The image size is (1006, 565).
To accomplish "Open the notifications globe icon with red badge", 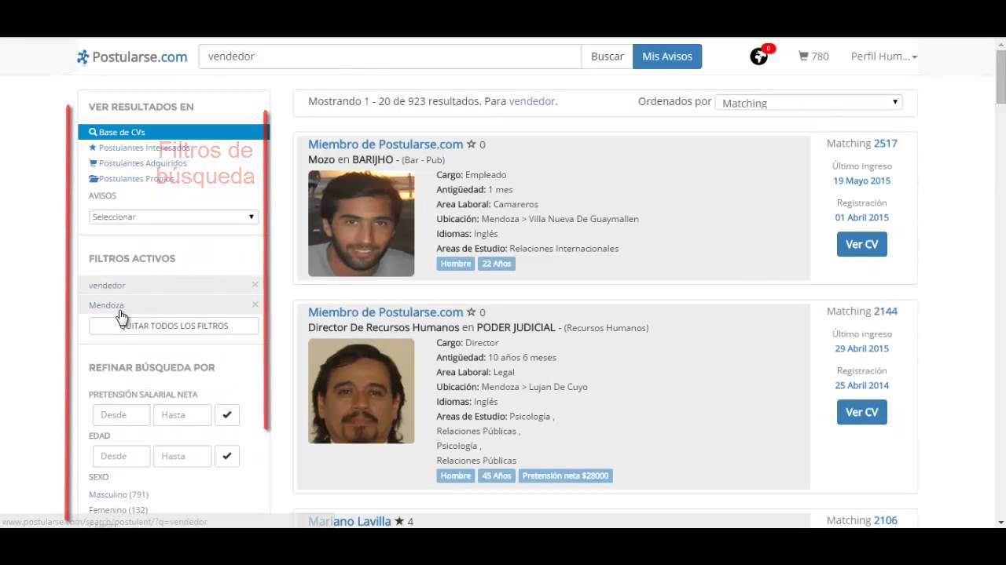I will 760,56.
